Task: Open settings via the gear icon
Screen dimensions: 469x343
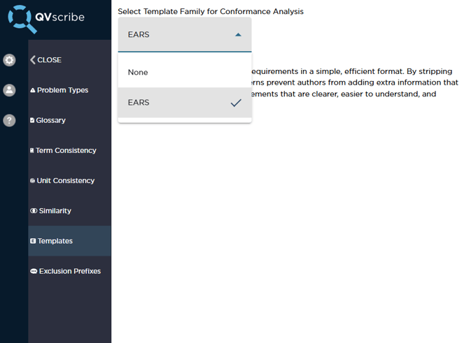Action: point(9,60)
